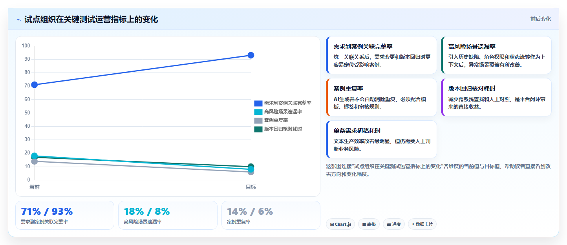The width and height of the screenshot is (567, 245).
Task: Click the 前后变化 label in header
Action: click(x=540, y=19)
